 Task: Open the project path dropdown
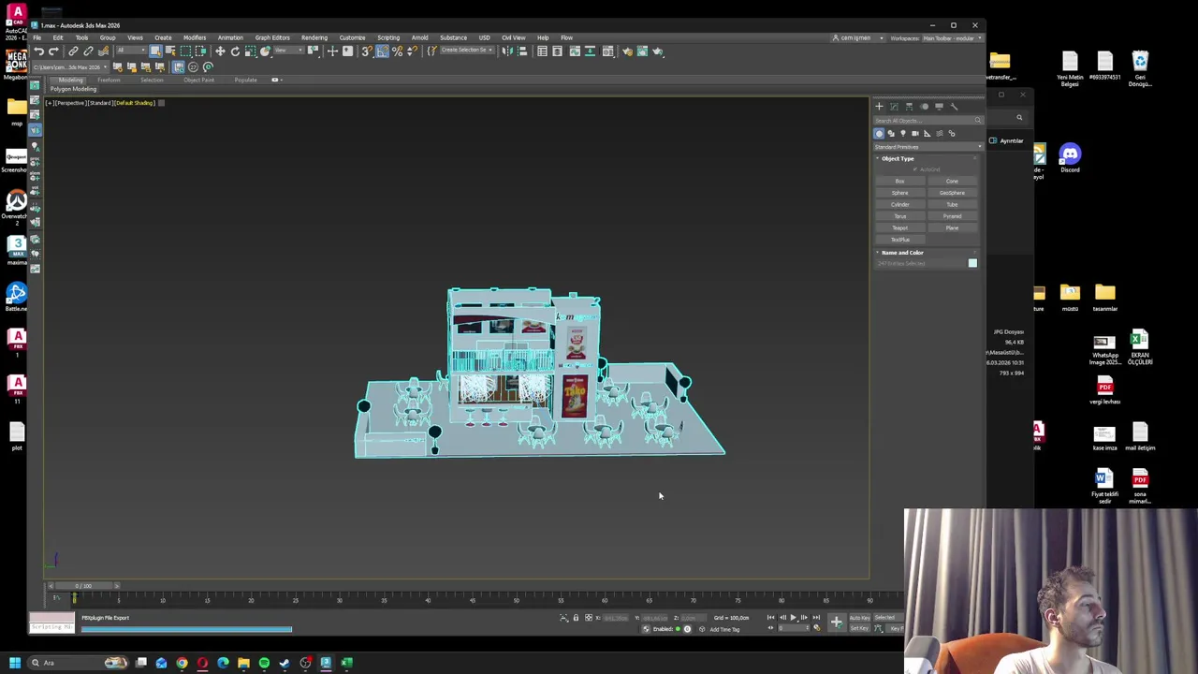point(69,67)
